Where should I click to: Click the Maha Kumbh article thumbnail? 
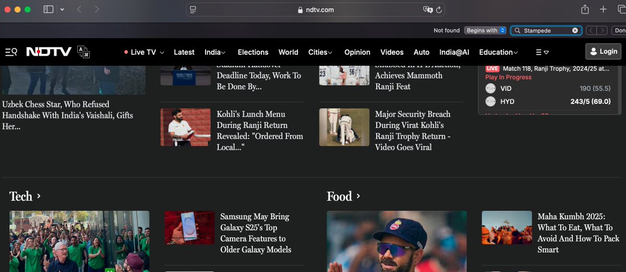click(507, 228)
